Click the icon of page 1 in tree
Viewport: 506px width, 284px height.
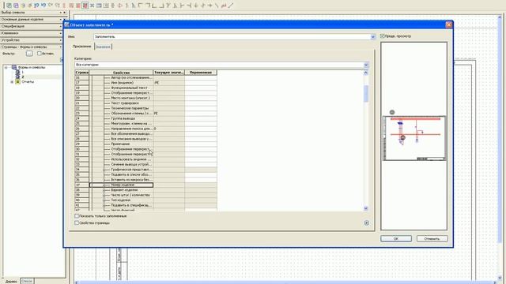tap(17, 72)
